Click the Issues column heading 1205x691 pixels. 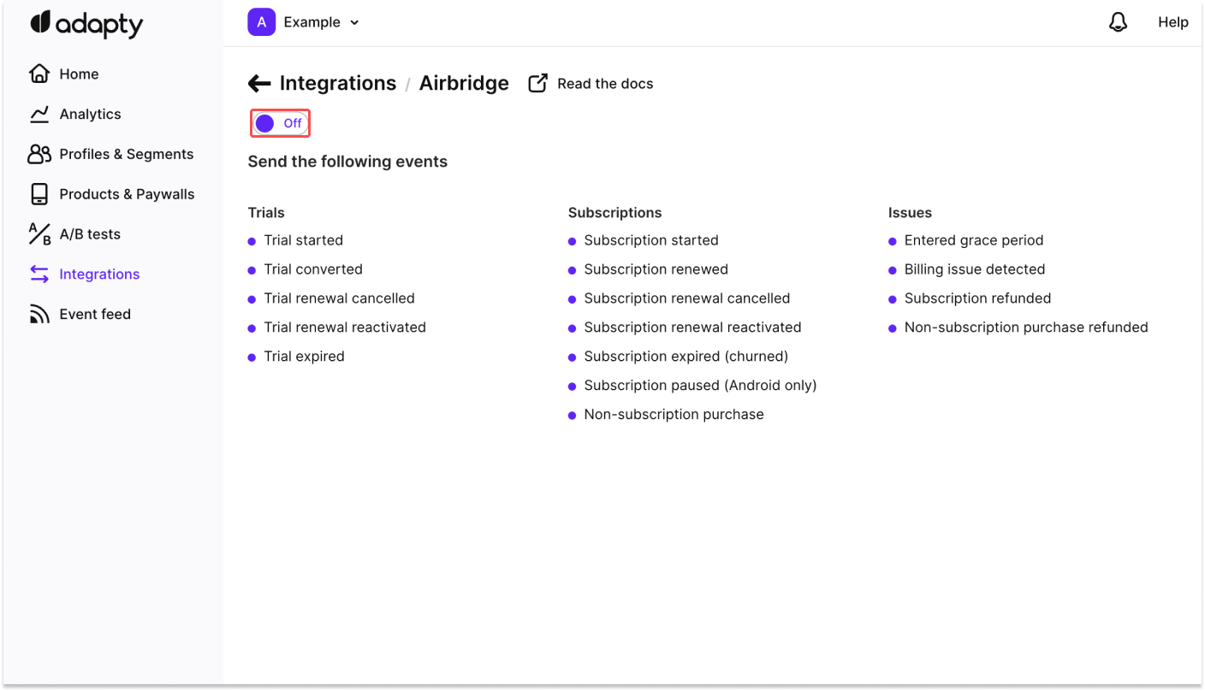pos(910,213)
